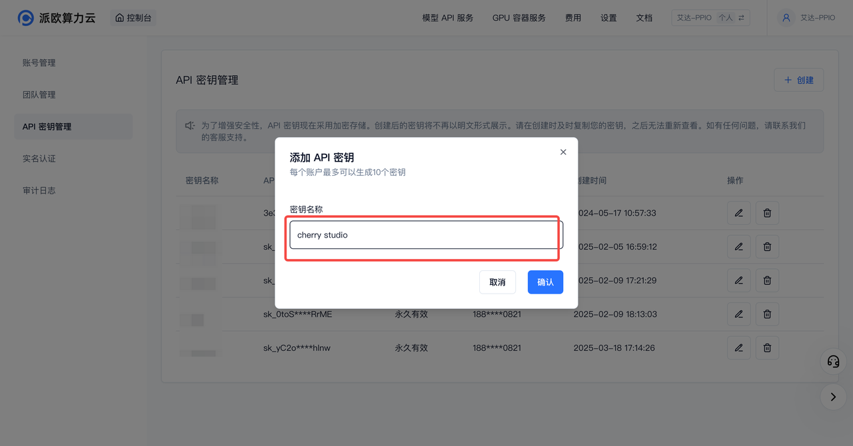Click the 艾达-PPIO avatar icon top right

[786, 18]
